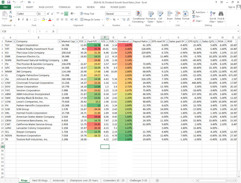Open the Next 50 Kings sheet
The width and height of the screenshot is (241, 183).
pyautogui.click(x=40, y=180)
